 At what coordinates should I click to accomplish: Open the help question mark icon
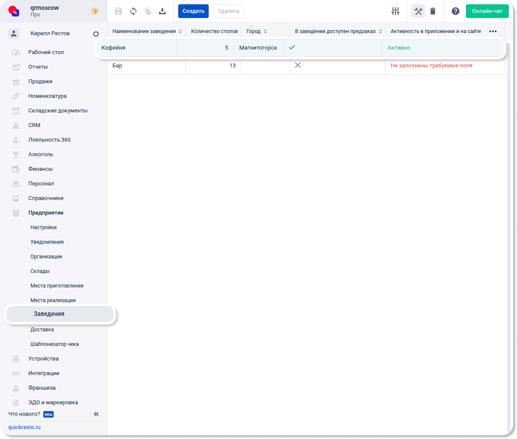(456, 11)
